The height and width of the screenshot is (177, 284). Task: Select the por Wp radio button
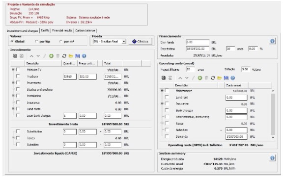pos(36,42)
